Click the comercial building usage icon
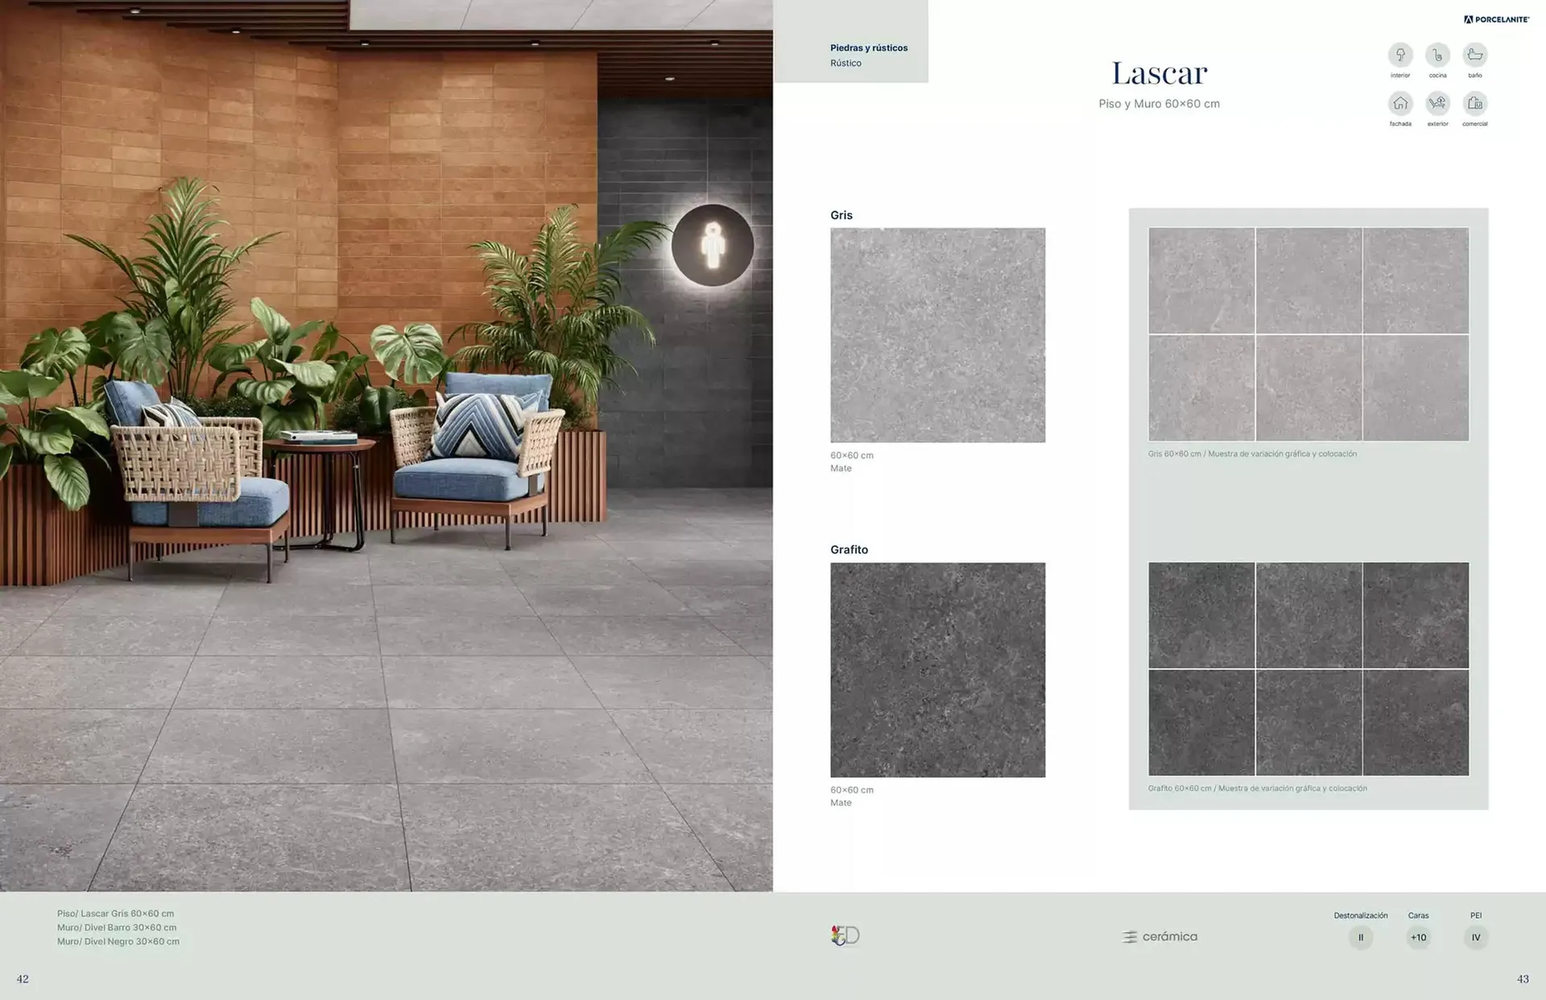This screenshot has width=1546, height=1000. pos(1474,104)
